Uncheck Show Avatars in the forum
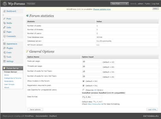This screenshot has height=119, width=161. click(83, 81)
